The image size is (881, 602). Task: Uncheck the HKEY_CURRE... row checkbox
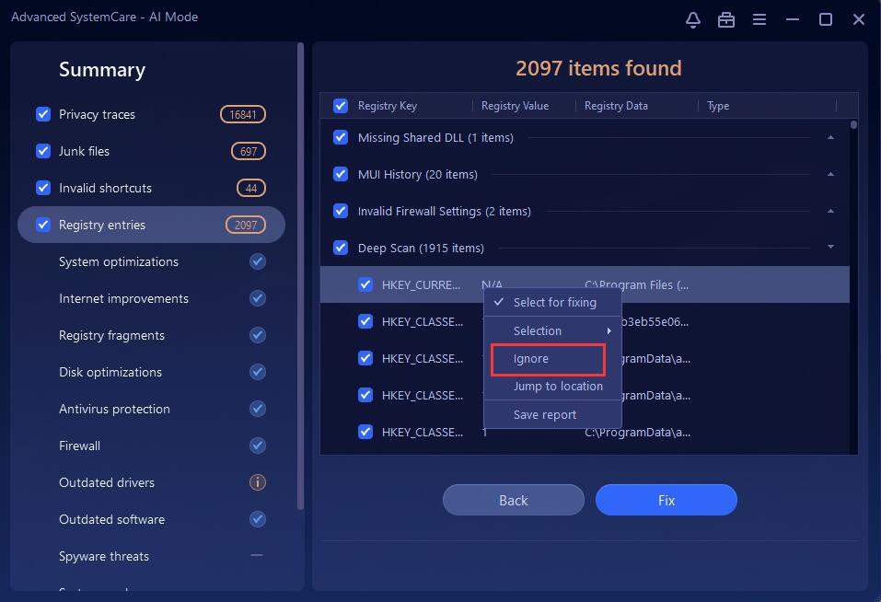[365, 284]
